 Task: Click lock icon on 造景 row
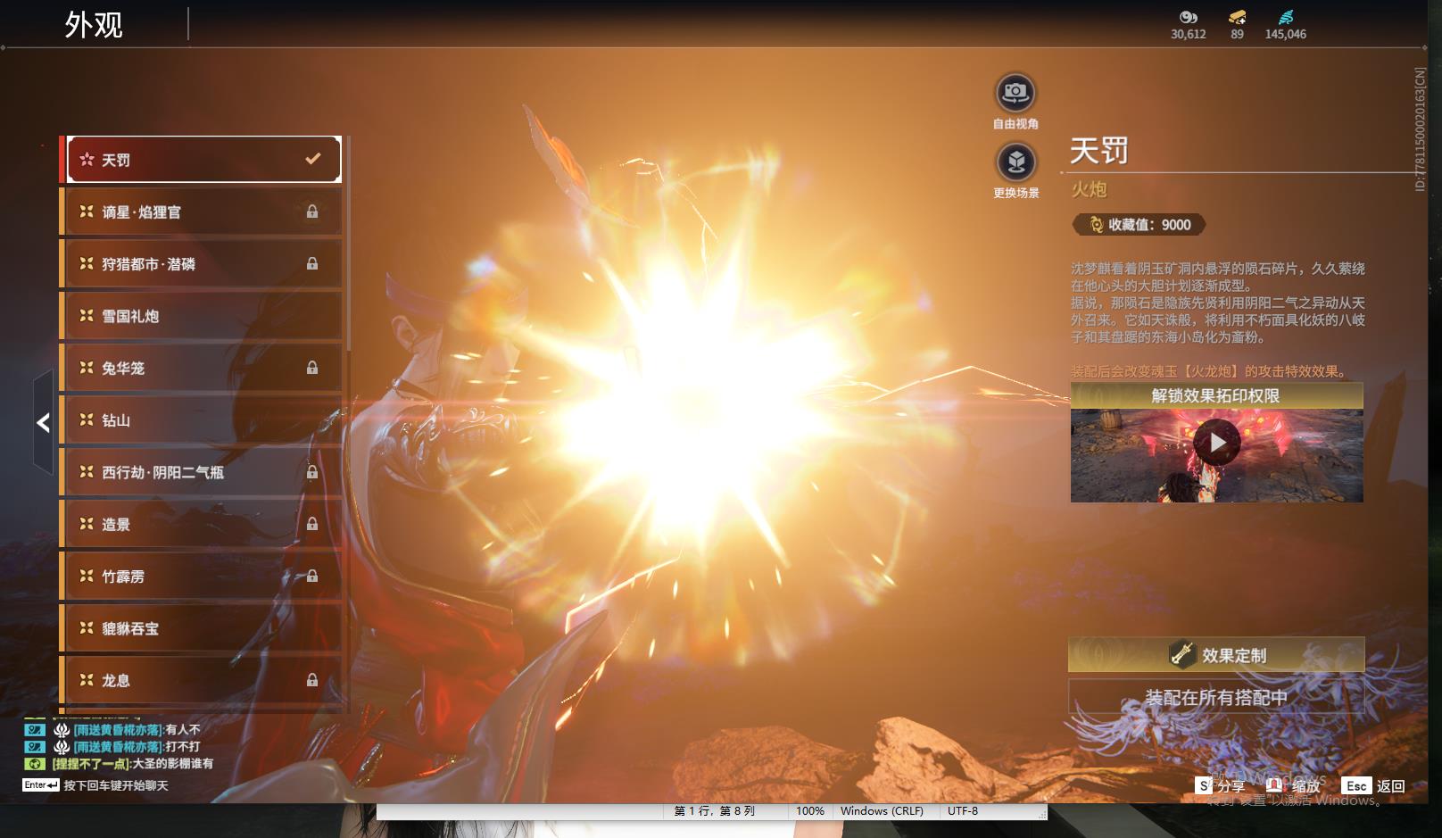tap(312, 524)
